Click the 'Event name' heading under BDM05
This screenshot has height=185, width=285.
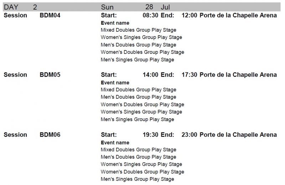tap(115, 83)
